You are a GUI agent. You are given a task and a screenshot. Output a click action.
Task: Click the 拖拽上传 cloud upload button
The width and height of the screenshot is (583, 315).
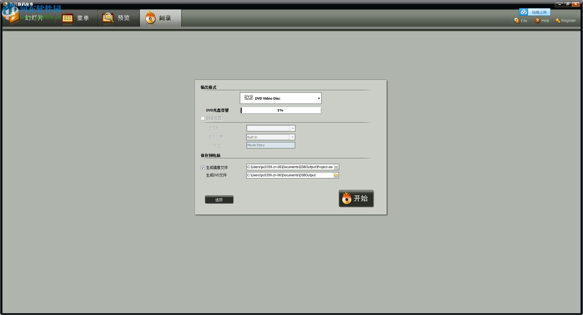[534, 12]
